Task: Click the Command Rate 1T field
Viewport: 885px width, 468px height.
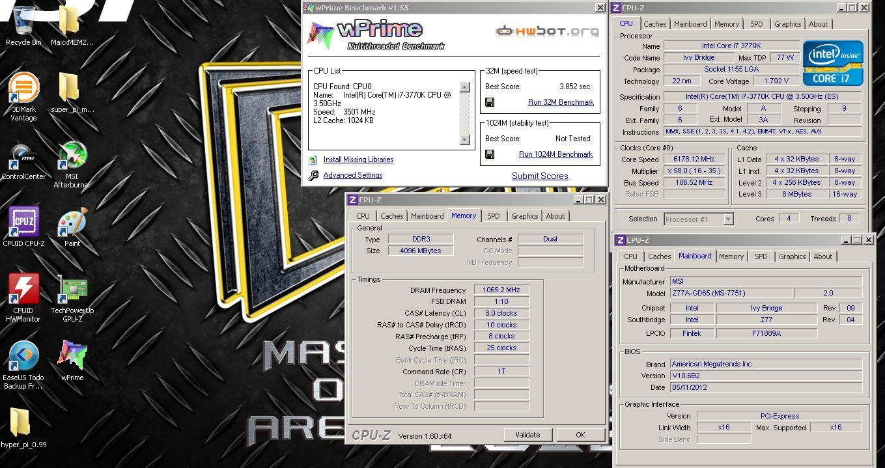Action: coord(501,371)
